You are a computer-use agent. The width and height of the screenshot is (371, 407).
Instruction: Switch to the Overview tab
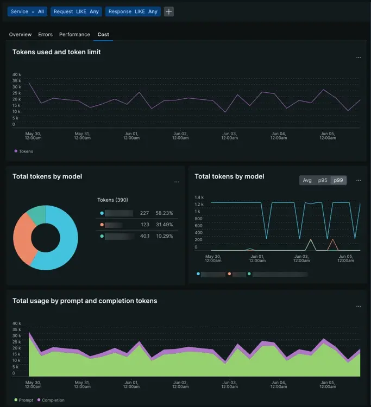(20, 35)
